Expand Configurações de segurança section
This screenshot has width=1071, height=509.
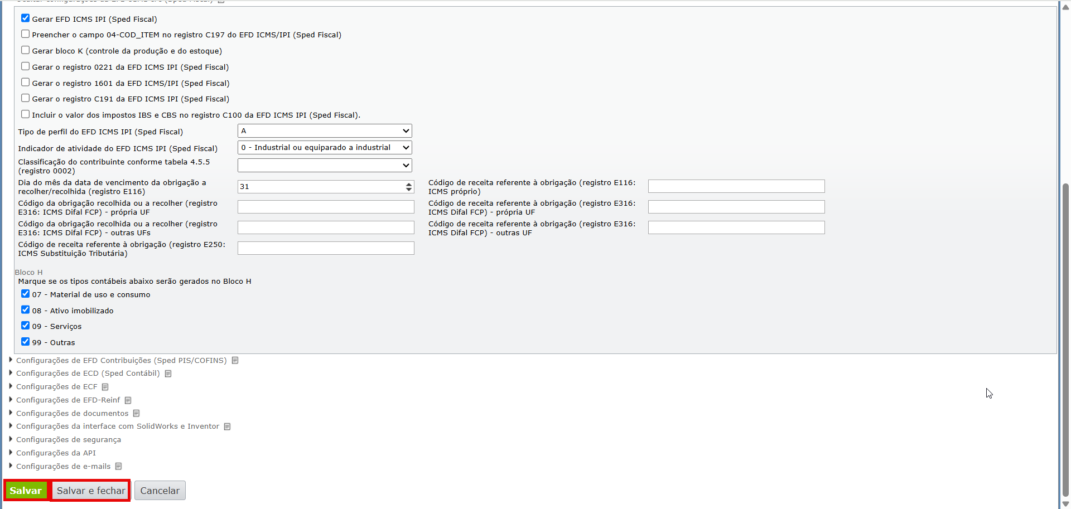point(68,440)
